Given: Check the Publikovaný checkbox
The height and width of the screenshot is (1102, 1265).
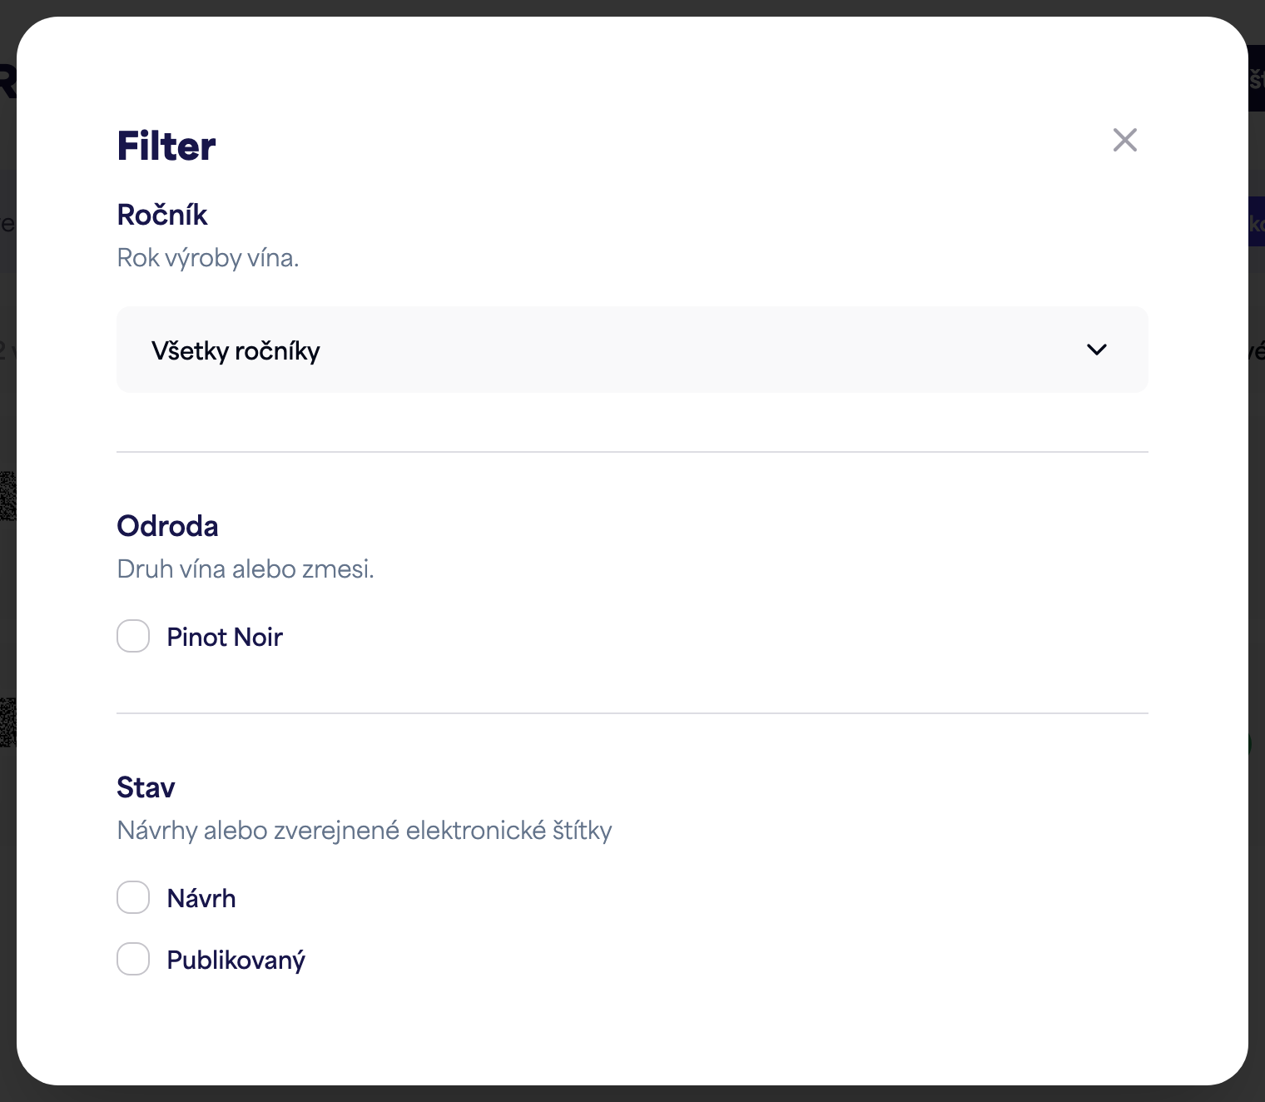Looking at the screenshot, I should (133, 959).
